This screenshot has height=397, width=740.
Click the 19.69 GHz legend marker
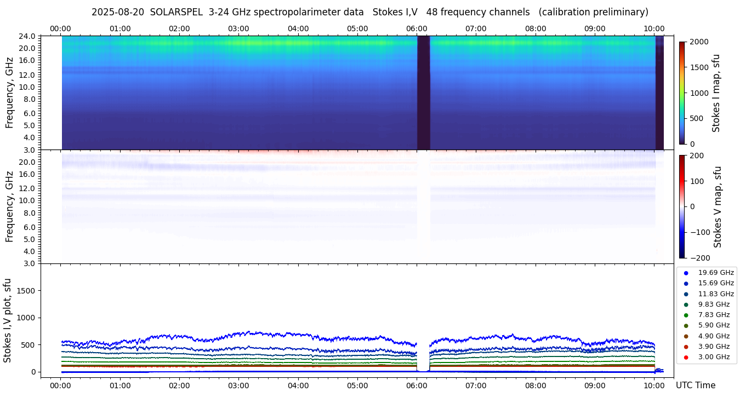(x=686, y=273)
